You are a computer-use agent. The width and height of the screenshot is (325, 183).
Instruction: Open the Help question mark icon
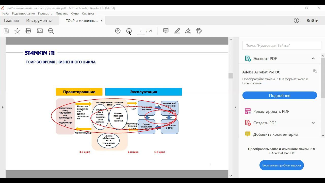(296, 21)
